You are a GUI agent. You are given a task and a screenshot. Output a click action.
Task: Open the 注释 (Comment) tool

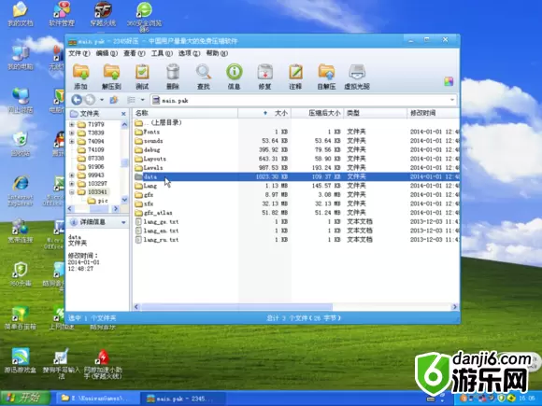pyautogui.click(x=295, y=77)
